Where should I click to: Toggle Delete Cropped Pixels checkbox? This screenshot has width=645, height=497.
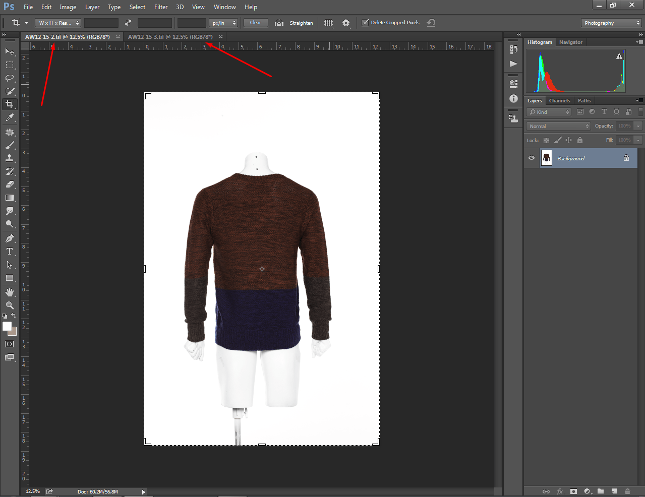tap(366, 22)
